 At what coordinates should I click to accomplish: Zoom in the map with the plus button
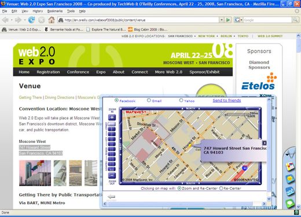112,117
